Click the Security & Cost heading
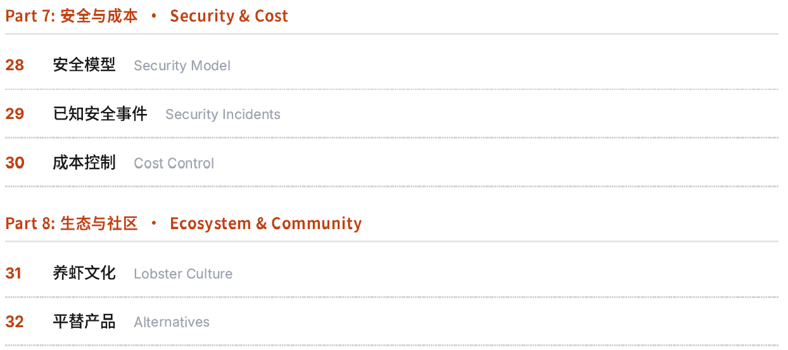The height and width of the screenshot is (350, 788). 229,16
